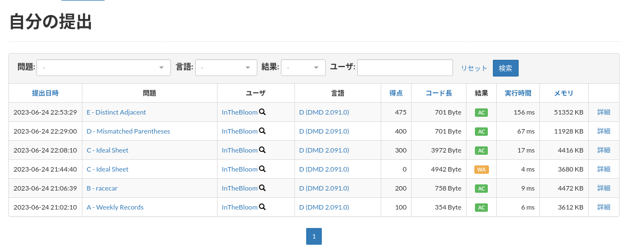The height and width of the screenshot is (252, 628).
Task: Open InTheBloom profile in Weekly Records row
Action: [239, 207]
